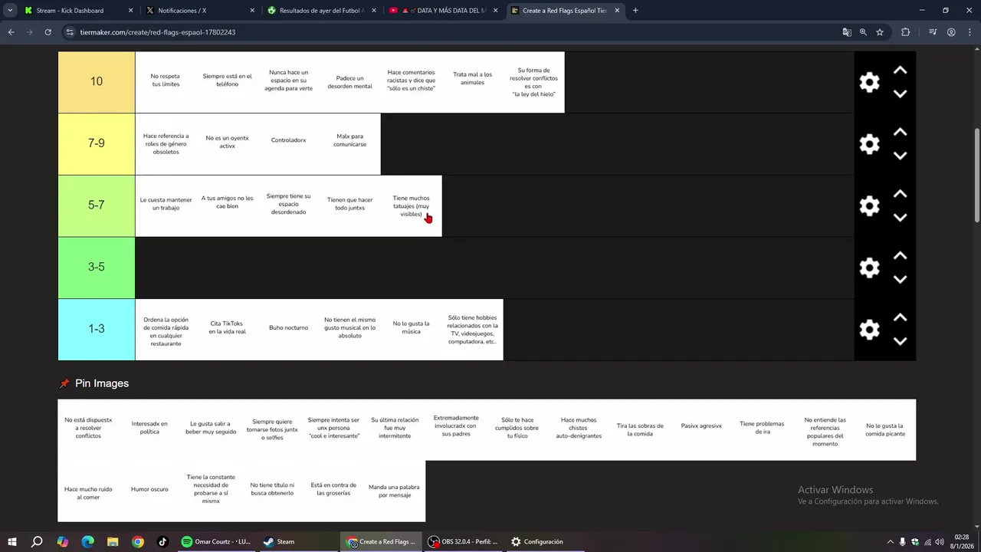Open the Windows Start menu
Image resolution: width=981 pixels, height=552 pixels.
[11, 542]
